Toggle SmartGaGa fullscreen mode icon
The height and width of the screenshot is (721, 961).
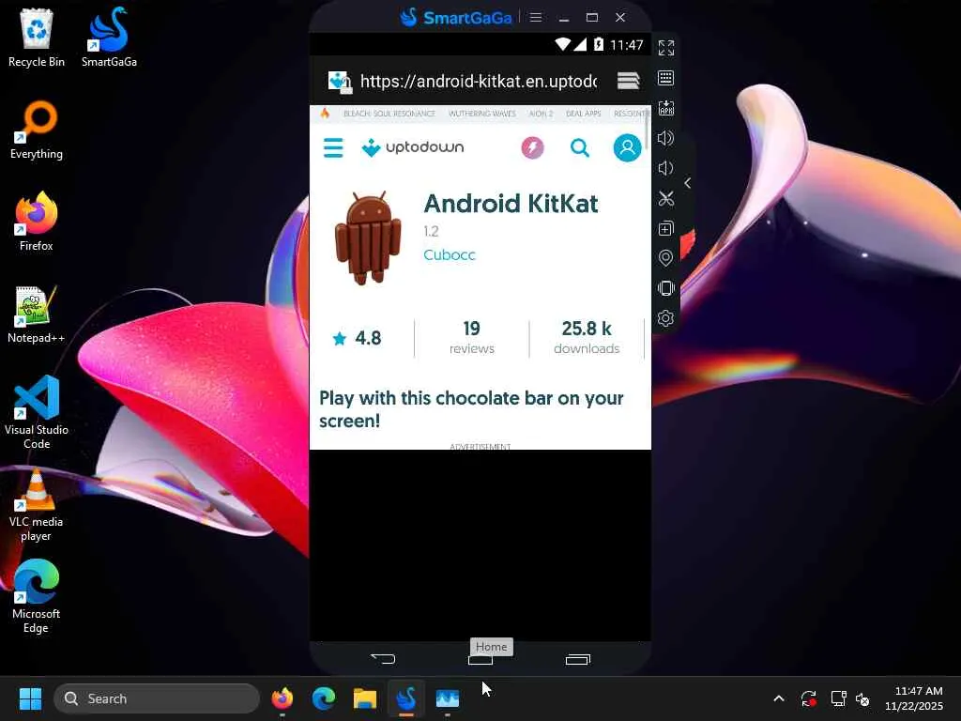(x=665, y=48)
